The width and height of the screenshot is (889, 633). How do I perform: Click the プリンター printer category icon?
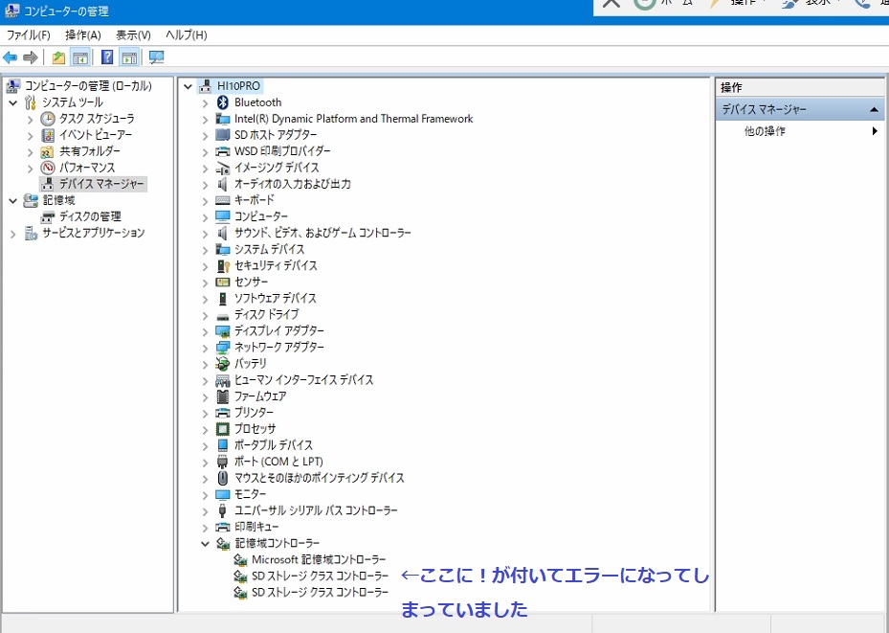[x=223, y=413]
